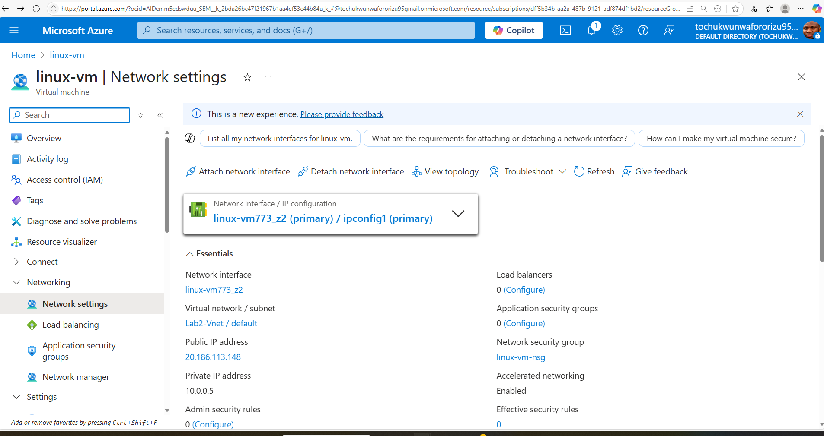824x436 pixels.
Task: Open the more options ellipsis beside title
Action: tap(268, 77)
